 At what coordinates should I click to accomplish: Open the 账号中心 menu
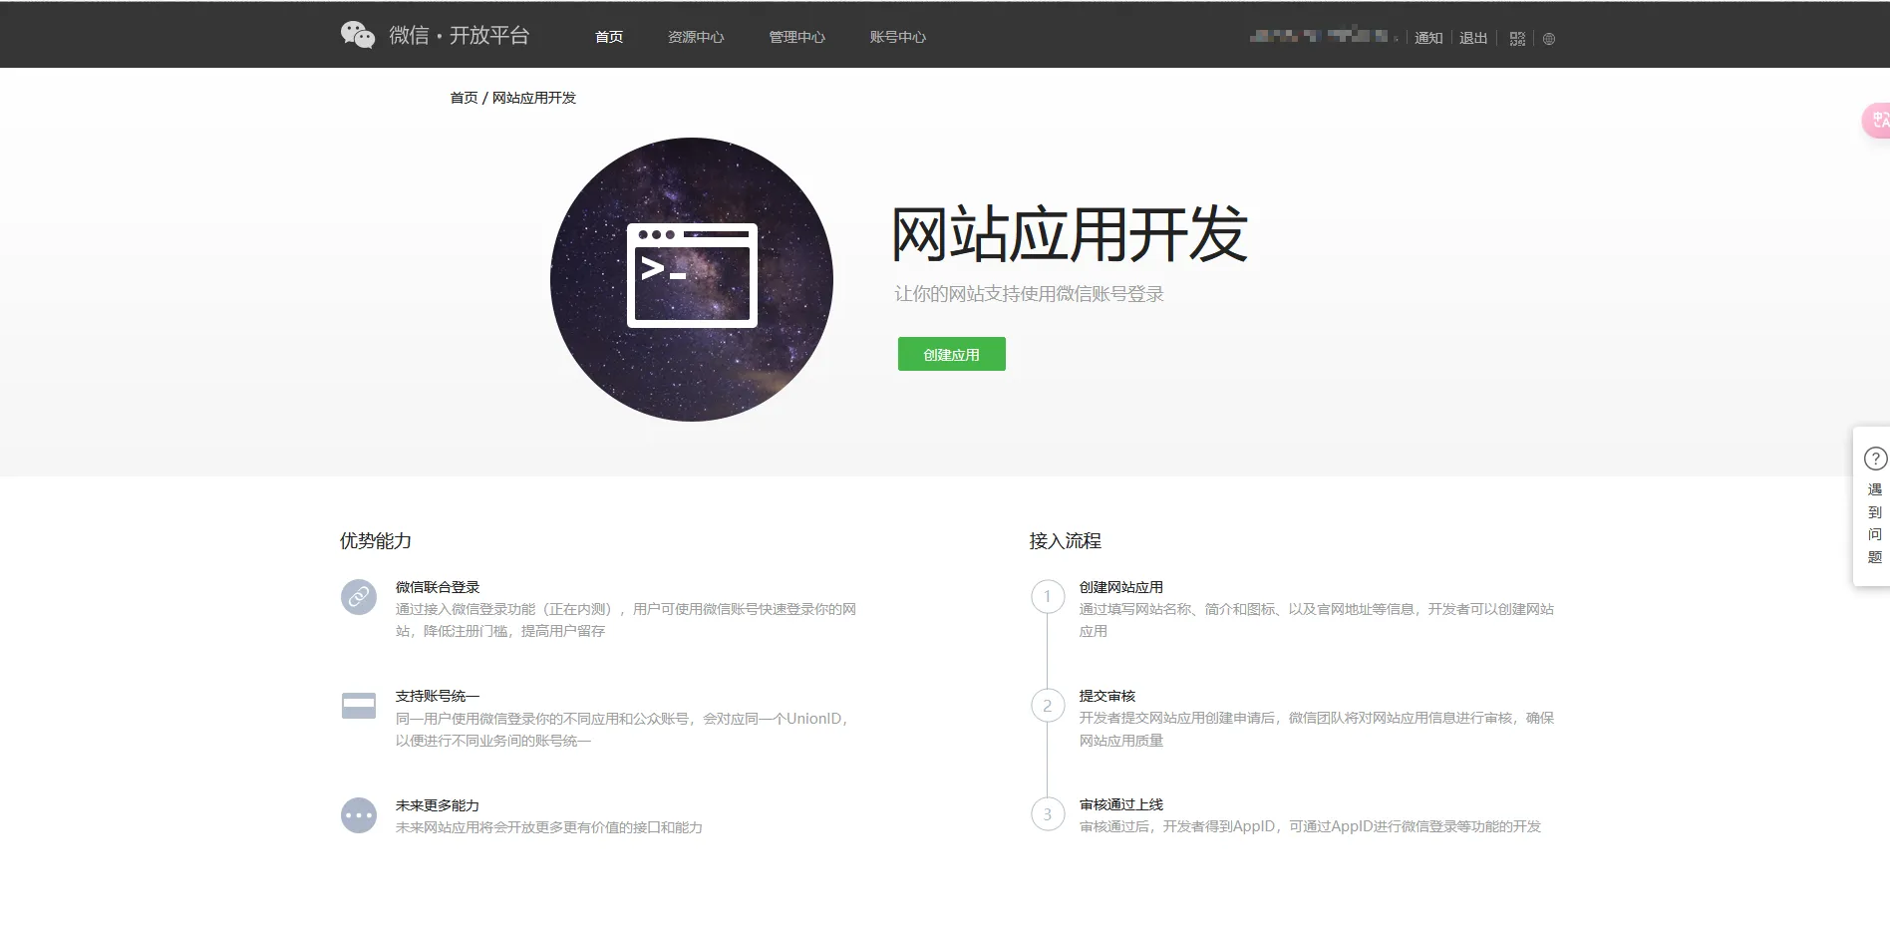pos(898,37)
